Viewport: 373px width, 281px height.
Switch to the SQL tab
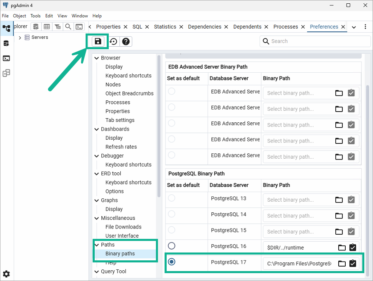137,26
